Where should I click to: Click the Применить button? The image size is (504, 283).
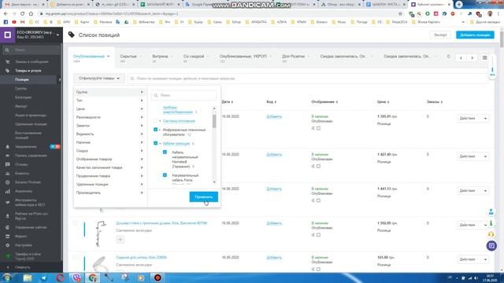click(203, 197)
